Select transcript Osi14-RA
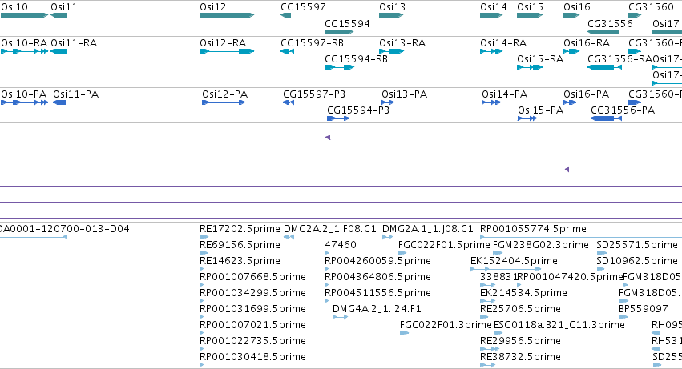The width and height of the screenshot is (682, 369). [503, 43]
